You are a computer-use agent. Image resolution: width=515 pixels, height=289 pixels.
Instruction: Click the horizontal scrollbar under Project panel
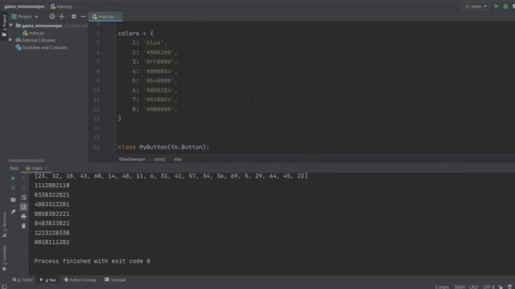pos(27,161)
